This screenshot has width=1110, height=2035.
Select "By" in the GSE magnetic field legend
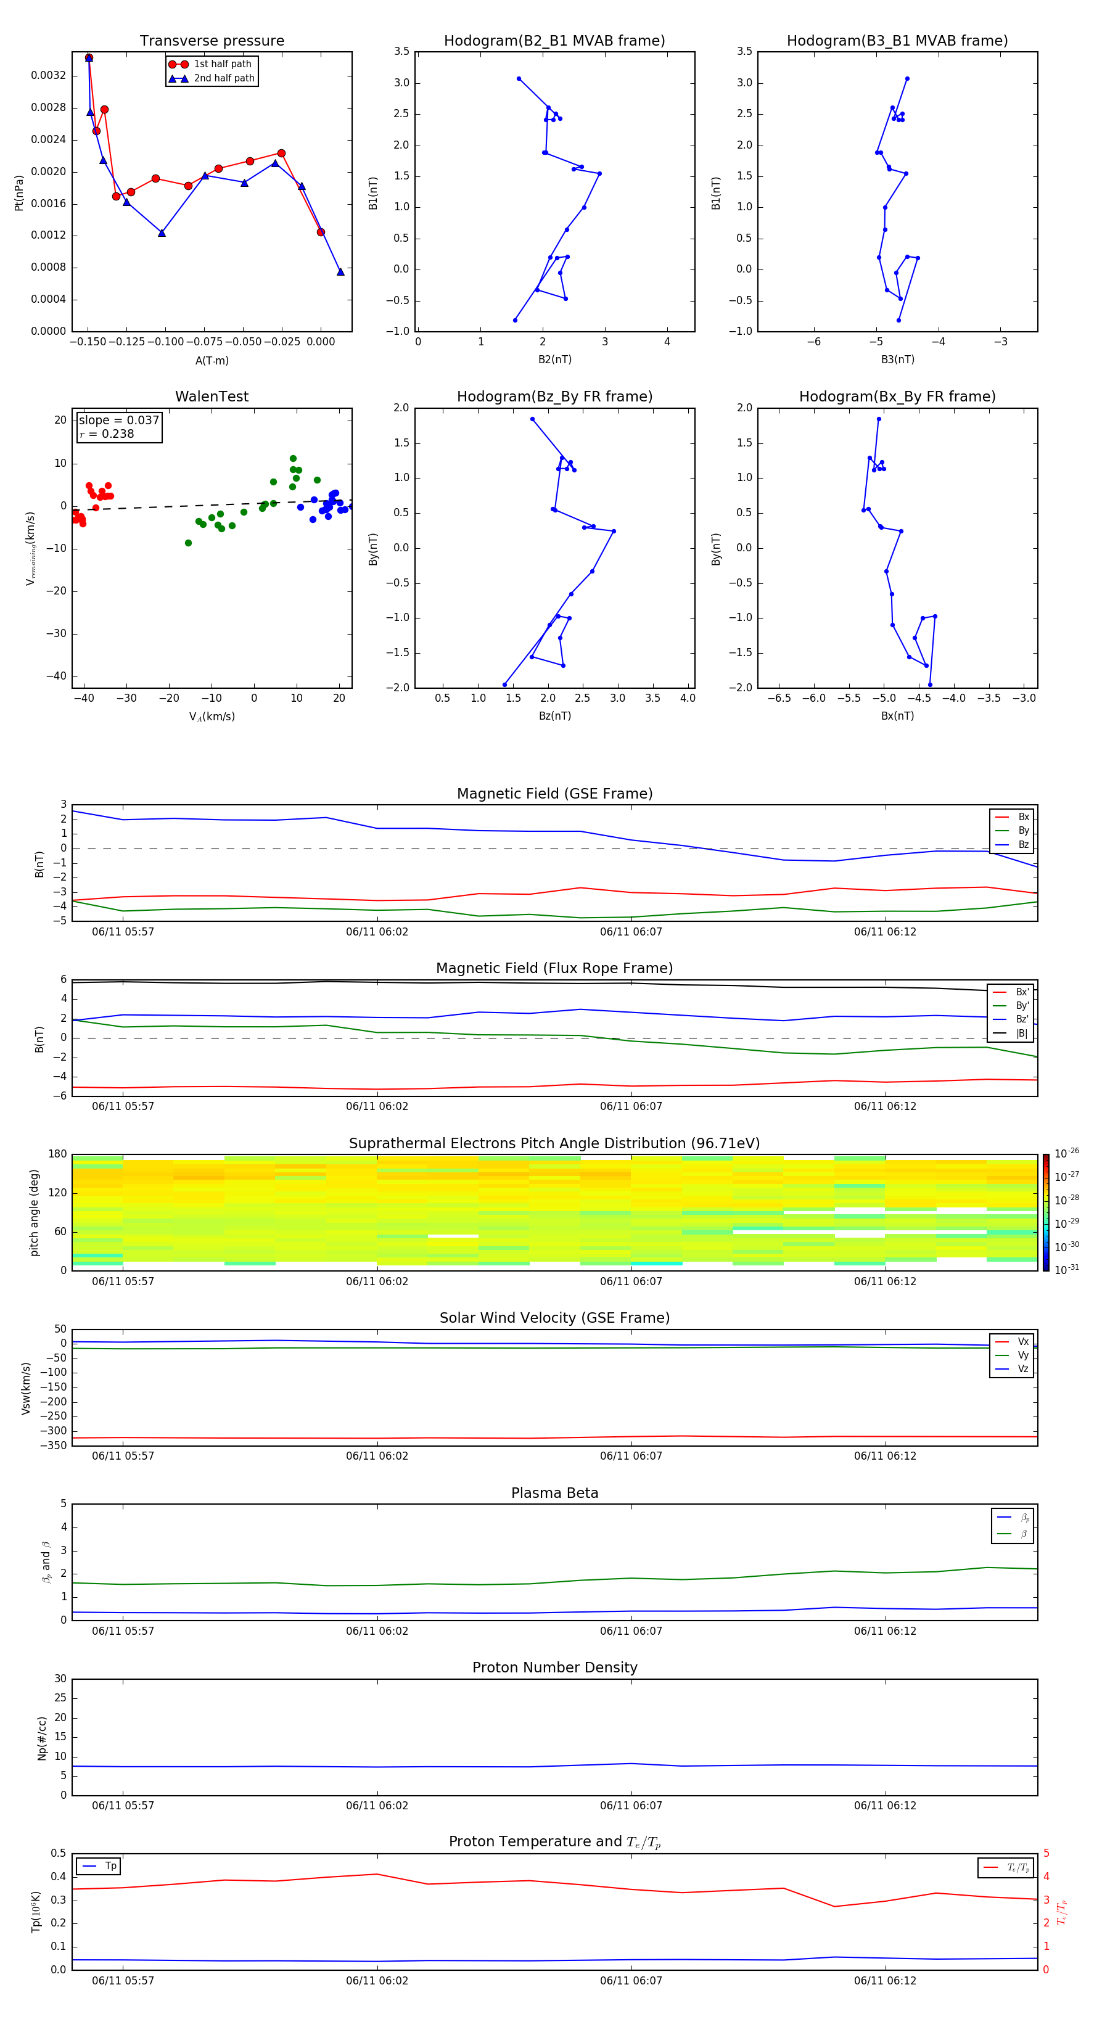coord(1013,831)
